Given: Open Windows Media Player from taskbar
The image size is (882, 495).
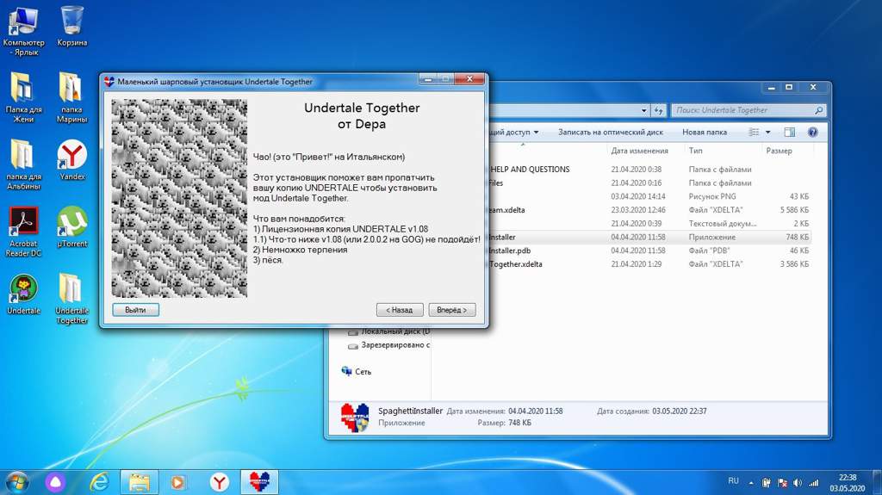Looking at the screenshot, I should (x=177, y=482).
